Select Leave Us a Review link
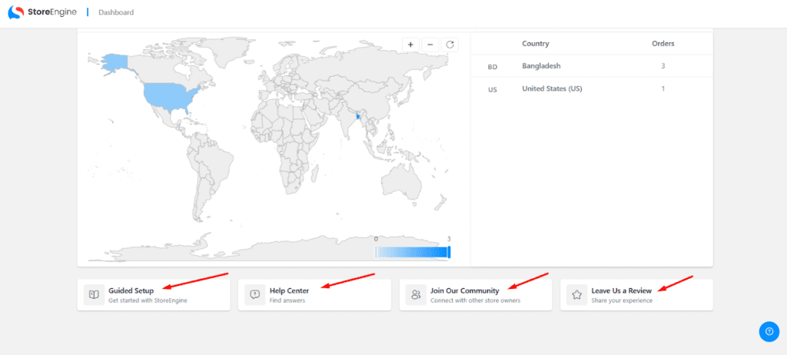Screen dimensions: 787x355 622,290
